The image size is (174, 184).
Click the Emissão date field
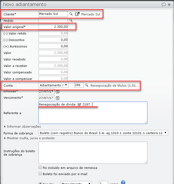(x=47, y=91)
